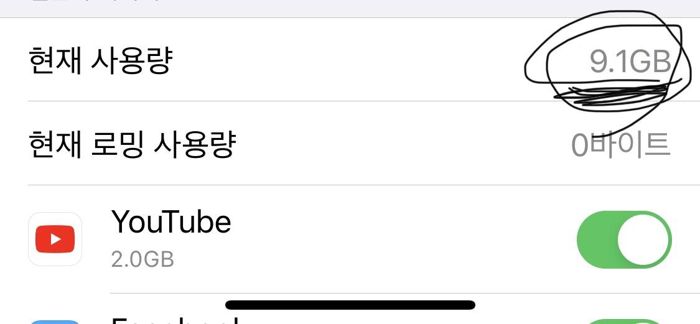Screen dimensions: 700x324
Task: Click the 0바이트 roaming usage value
Action: point(620,145)
